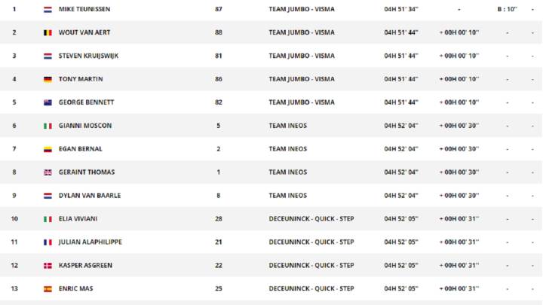Click the Spanish flag beside Enric Mas
The height and width of the screenshot is (305, 543).
pyautogui.click(x=48, y=288)
